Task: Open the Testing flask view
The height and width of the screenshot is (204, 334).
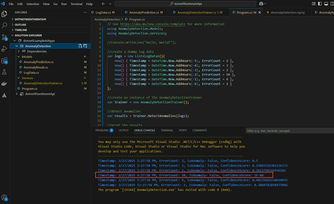Action: point(4,72)
